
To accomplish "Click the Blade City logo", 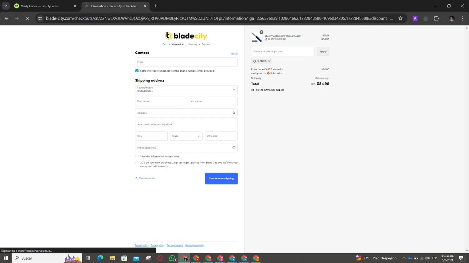I will [x=186, y=36].
